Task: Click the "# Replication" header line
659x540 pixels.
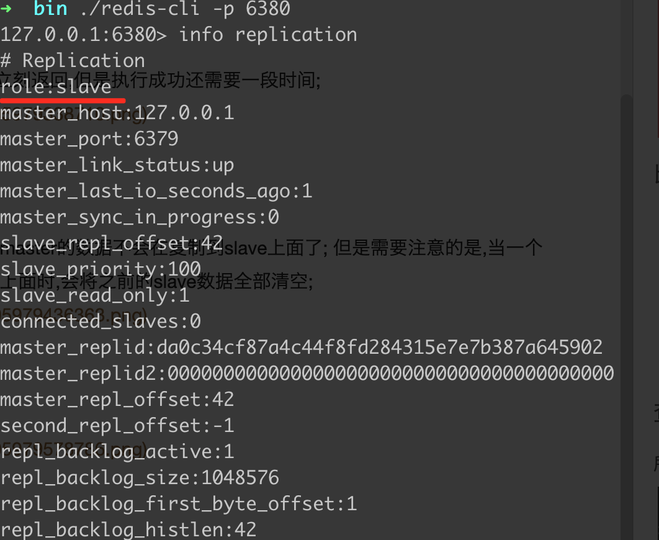Action: 73,60
